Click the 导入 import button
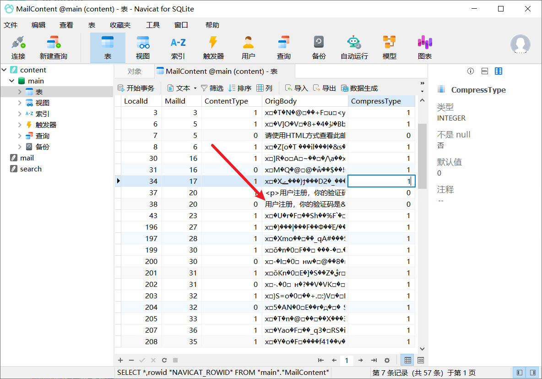542x379 pixels. click(296, 88)
